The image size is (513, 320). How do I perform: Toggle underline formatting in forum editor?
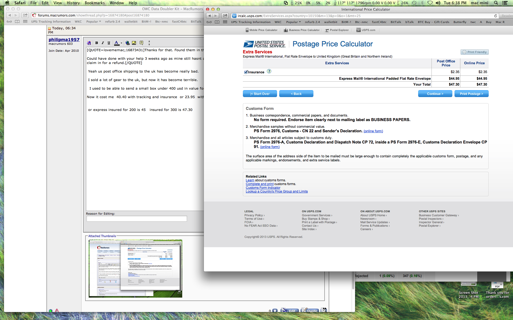[109, 43]
